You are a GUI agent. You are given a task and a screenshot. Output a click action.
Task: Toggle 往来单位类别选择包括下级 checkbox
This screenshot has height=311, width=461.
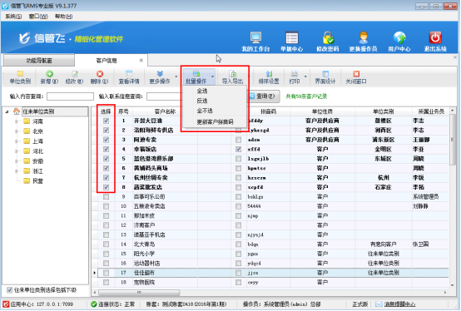coord(9,290)
